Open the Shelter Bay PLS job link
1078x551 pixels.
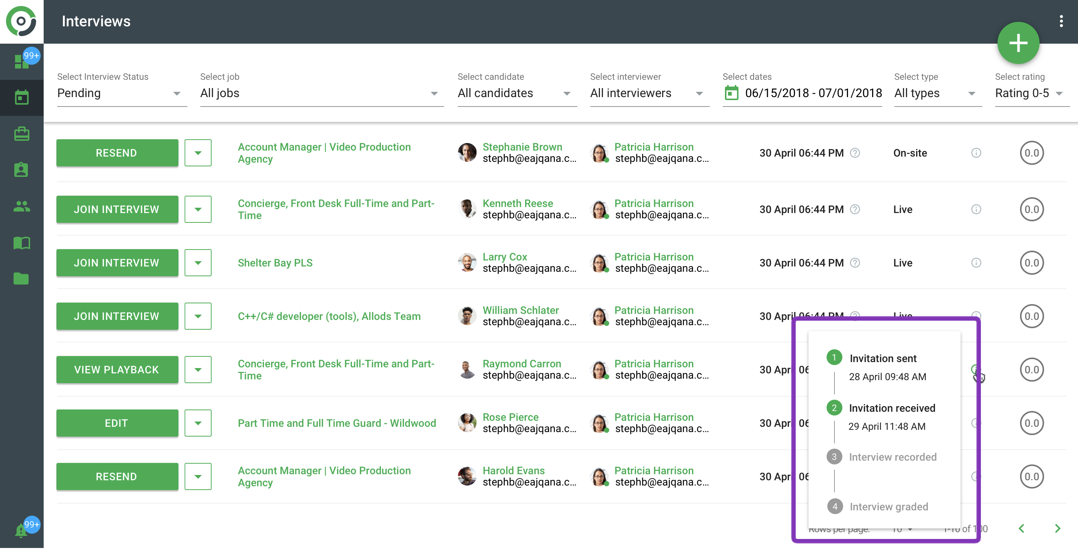coord(275,263)
